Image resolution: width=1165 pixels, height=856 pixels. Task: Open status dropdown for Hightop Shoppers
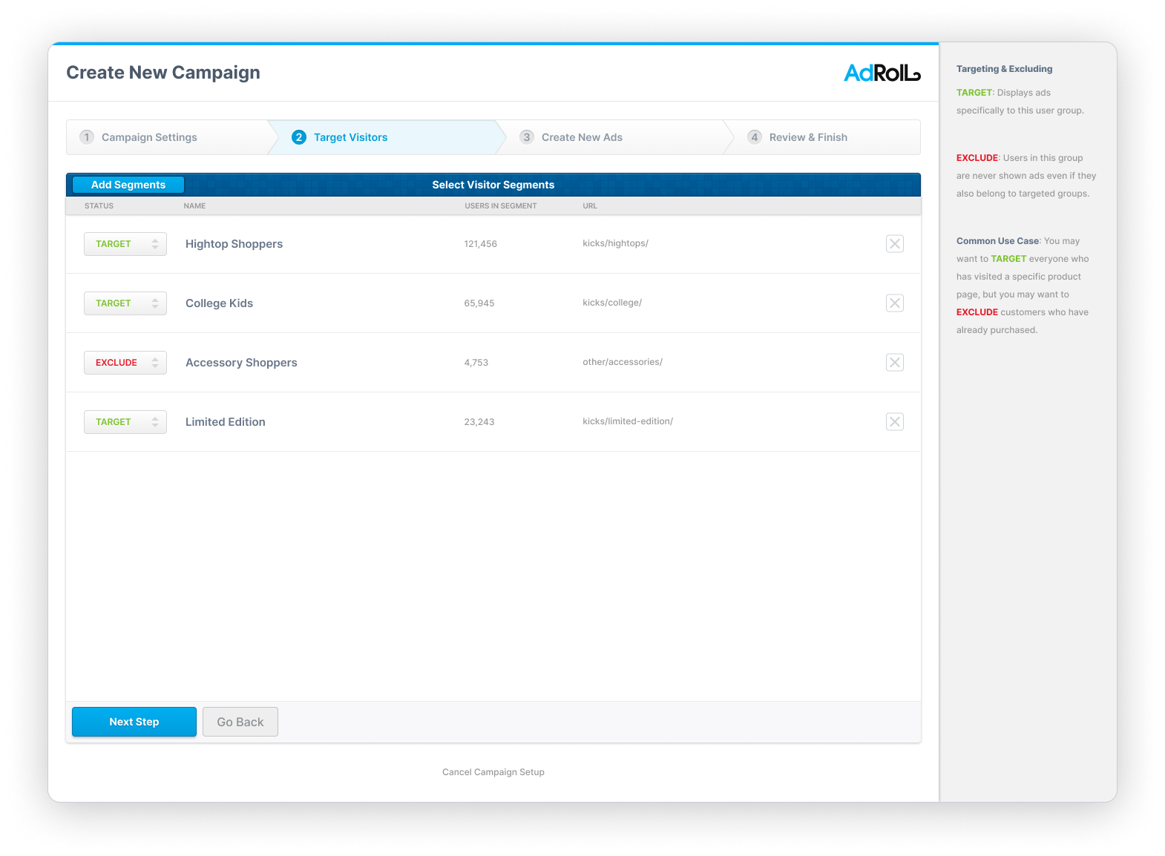(125, 244)
